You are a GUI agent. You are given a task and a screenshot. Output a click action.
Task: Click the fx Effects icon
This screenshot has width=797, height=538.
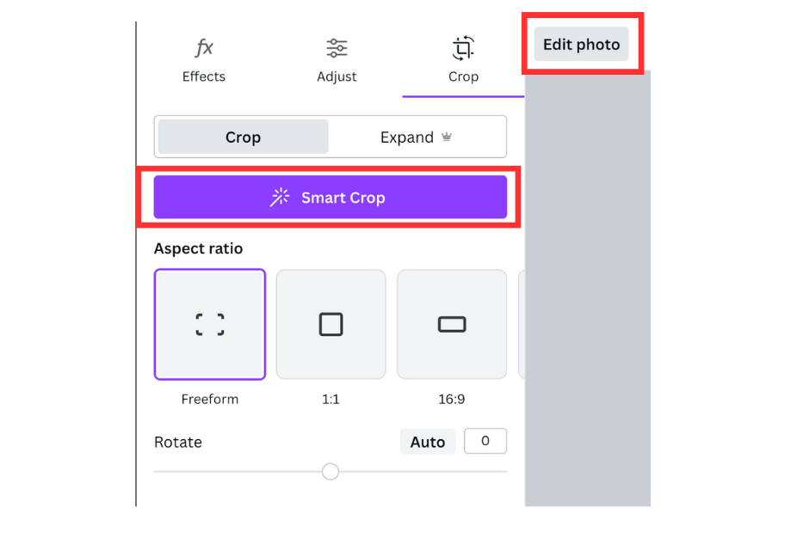[204, 48]
